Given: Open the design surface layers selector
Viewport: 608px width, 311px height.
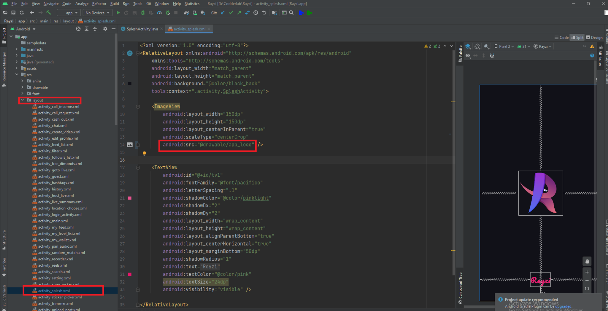Looking at the screenshot, I should tap(468, 46).
